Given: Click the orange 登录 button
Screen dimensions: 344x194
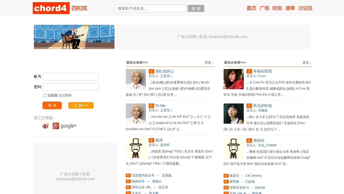Looking at the screenshot, I should [x=52, y=105].
